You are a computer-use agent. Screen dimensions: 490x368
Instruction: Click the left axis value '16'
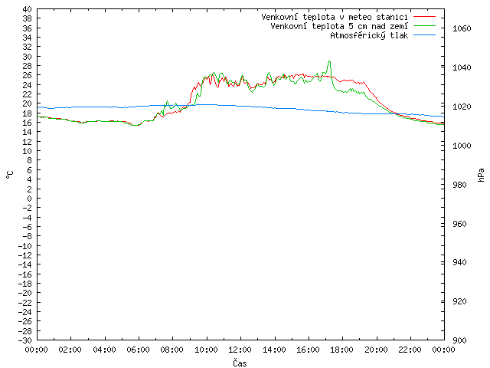click(28, 123)
